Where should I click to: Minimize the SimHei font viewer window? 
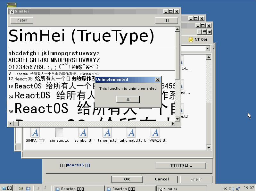[166, 12]
